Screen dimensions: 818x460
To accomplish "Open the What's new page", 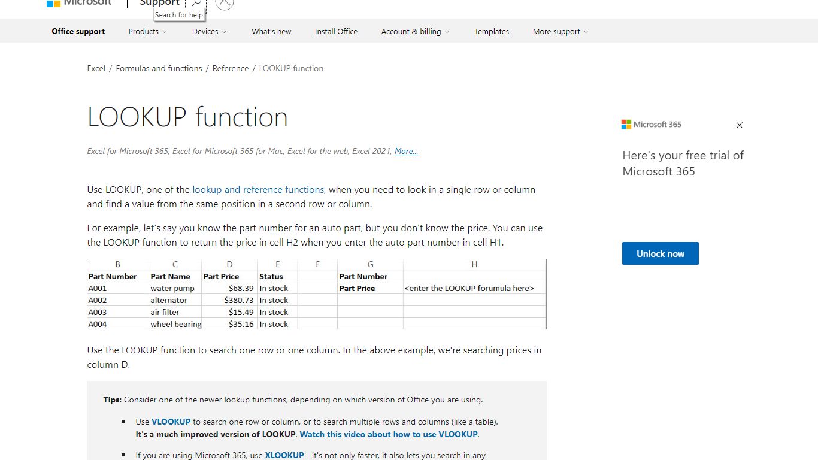I will coord(271,32).
